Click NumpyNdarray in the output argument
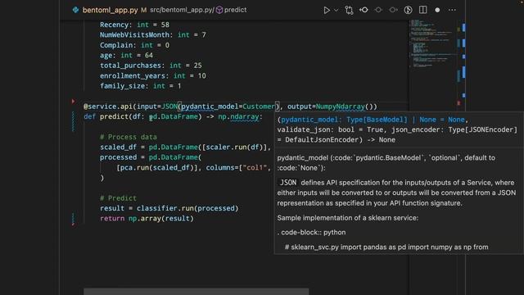 tap(341, 107)
